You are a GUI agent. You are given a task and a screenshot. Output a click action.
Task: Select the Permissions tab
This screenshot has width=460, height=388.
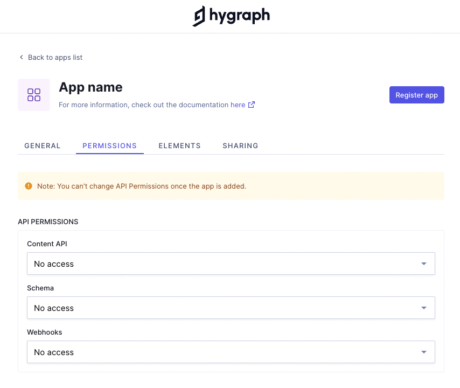click(109, 145)
